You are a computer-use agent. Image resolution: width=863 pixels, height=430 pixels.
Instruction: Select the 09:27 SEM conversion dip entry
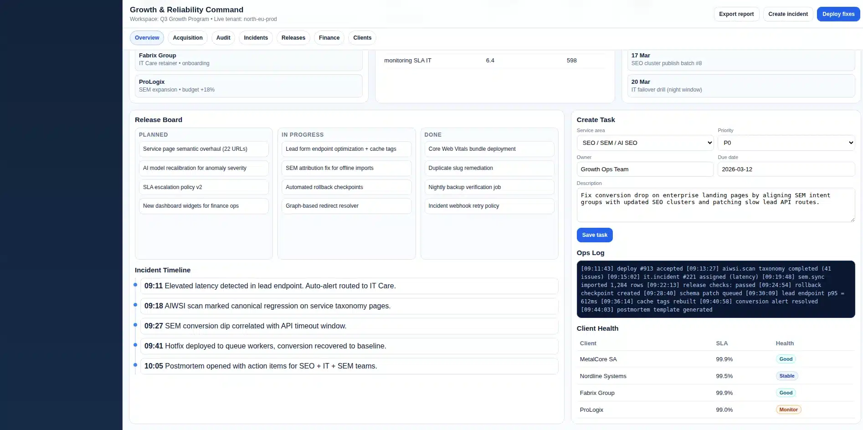tap(349, 326)
